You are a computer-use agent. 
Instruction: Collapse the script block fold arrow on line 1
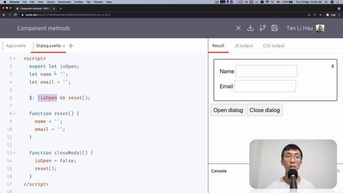coord(14,58)
